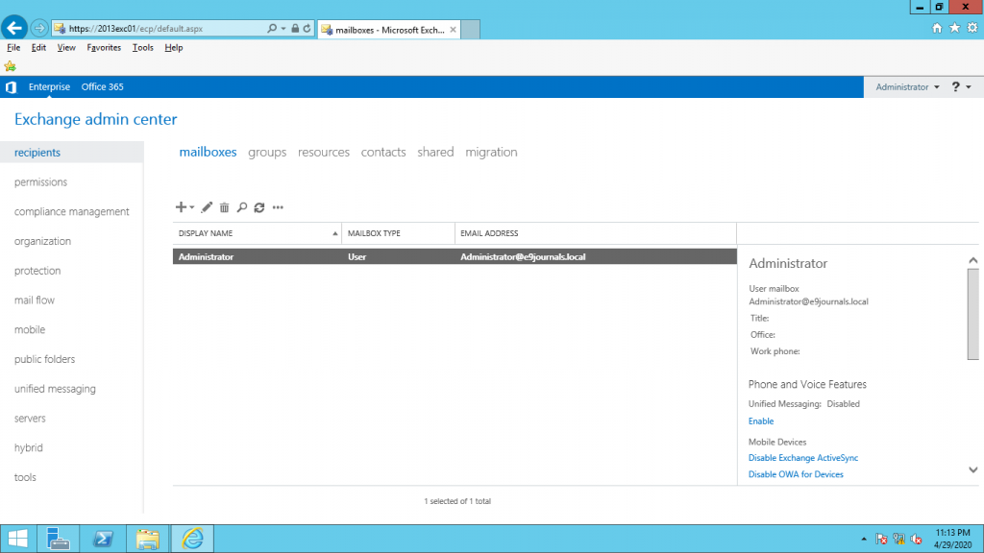Screen dimensions: 984x553
Task: Expand the address bar search dropdown arrow
Action: click(x=283, y=28)
